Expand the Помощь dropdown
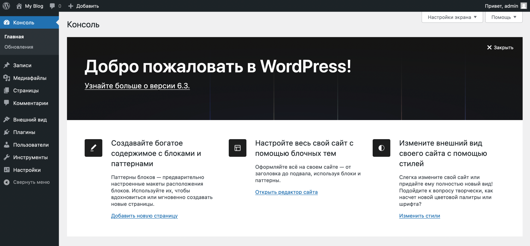 (503, 17)
